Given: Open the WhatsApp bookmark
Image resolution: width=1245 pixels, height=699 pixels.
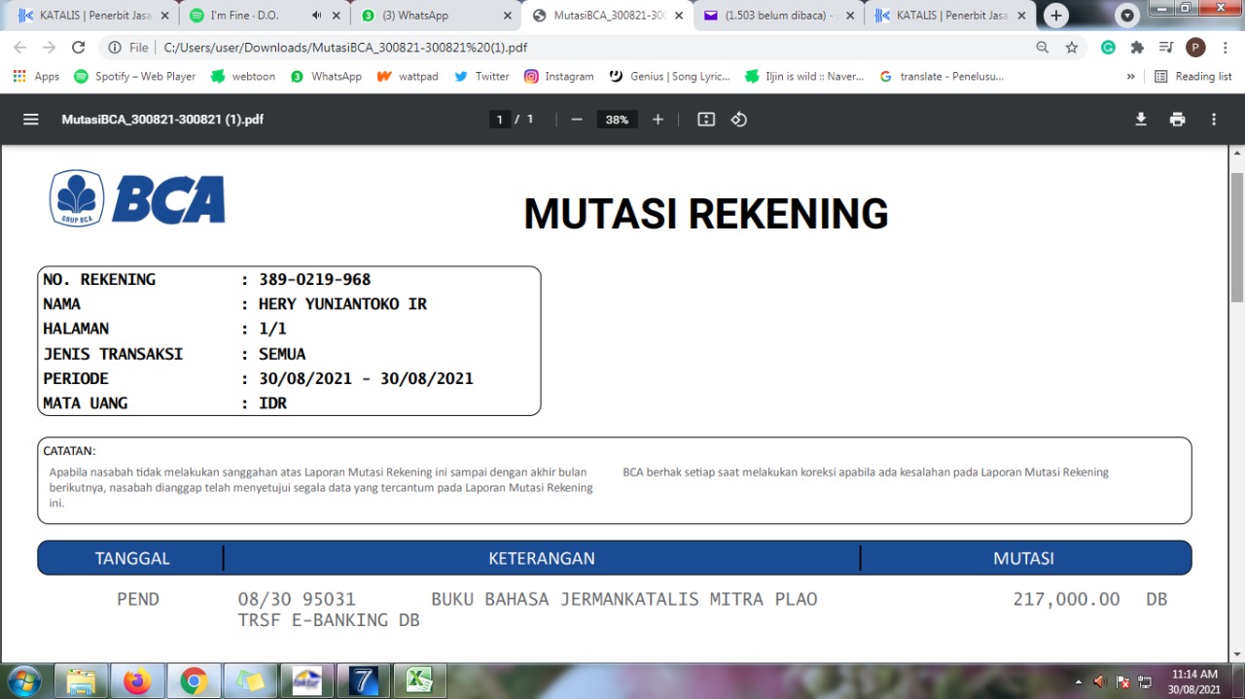Looking at the screenshot, I should tap(326, 76).
